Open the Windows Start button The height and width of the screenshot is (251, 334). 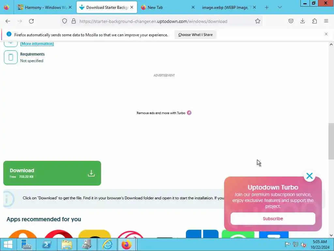pyautogui.click(x=8, y=244)
